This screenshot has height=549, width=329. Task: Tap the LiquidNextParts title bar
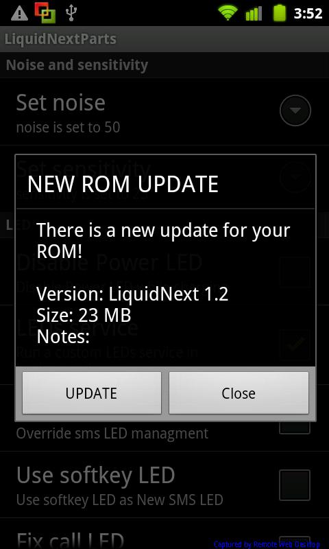point(164,39)
